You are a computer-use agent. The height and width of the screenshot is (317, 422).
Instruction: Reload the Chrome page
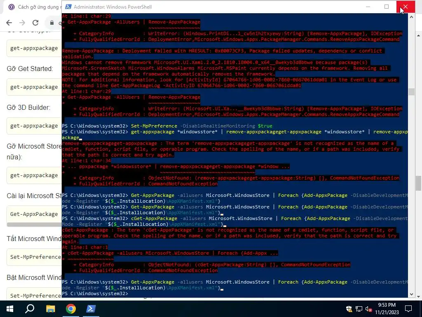pos(35,23)
